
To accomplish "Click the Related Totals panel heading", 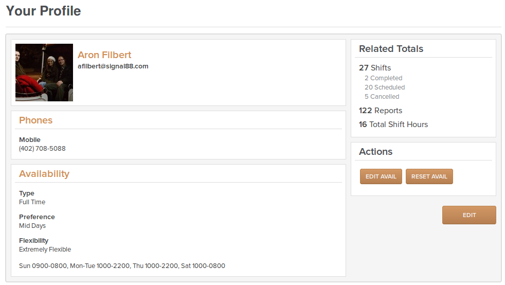I will click(x=391, y=49).
